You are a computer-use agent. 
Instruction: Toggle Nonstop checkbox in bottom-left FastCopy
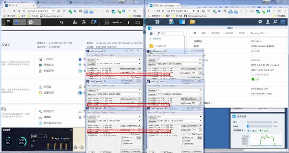click(x=122, y=137)
